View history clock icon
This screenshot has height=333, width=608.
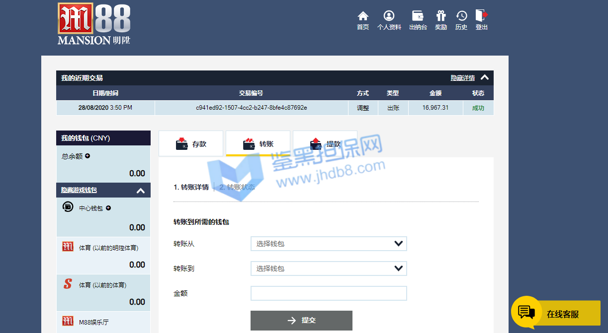461,16
